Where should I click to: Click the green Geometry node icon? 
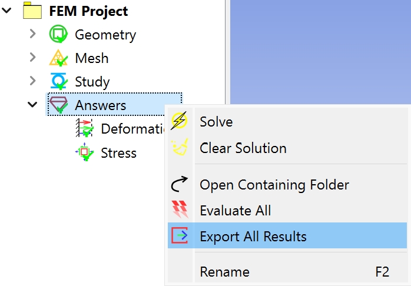pos(58,34)
